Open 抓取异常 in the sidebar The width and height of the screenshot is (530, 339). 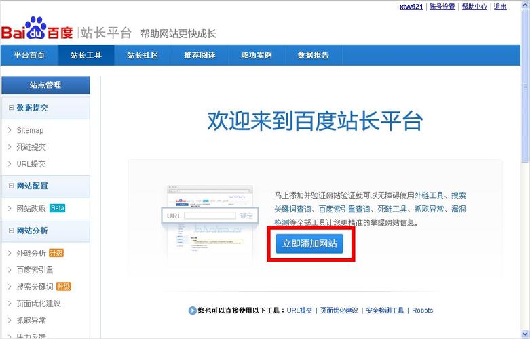tap(31, 321)
